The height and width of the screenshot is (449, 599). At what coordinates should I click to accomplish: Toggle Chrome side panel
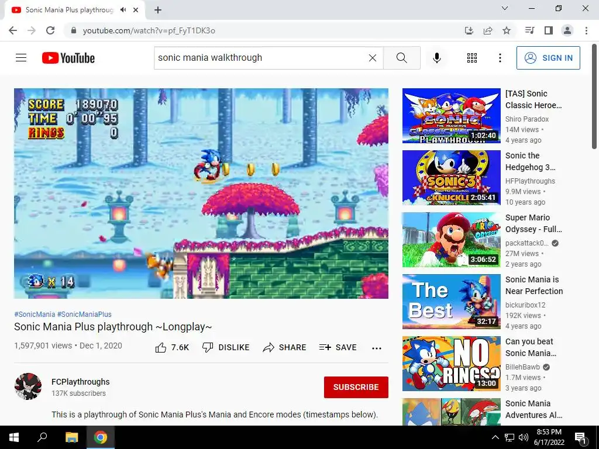[x=549, y=30]
